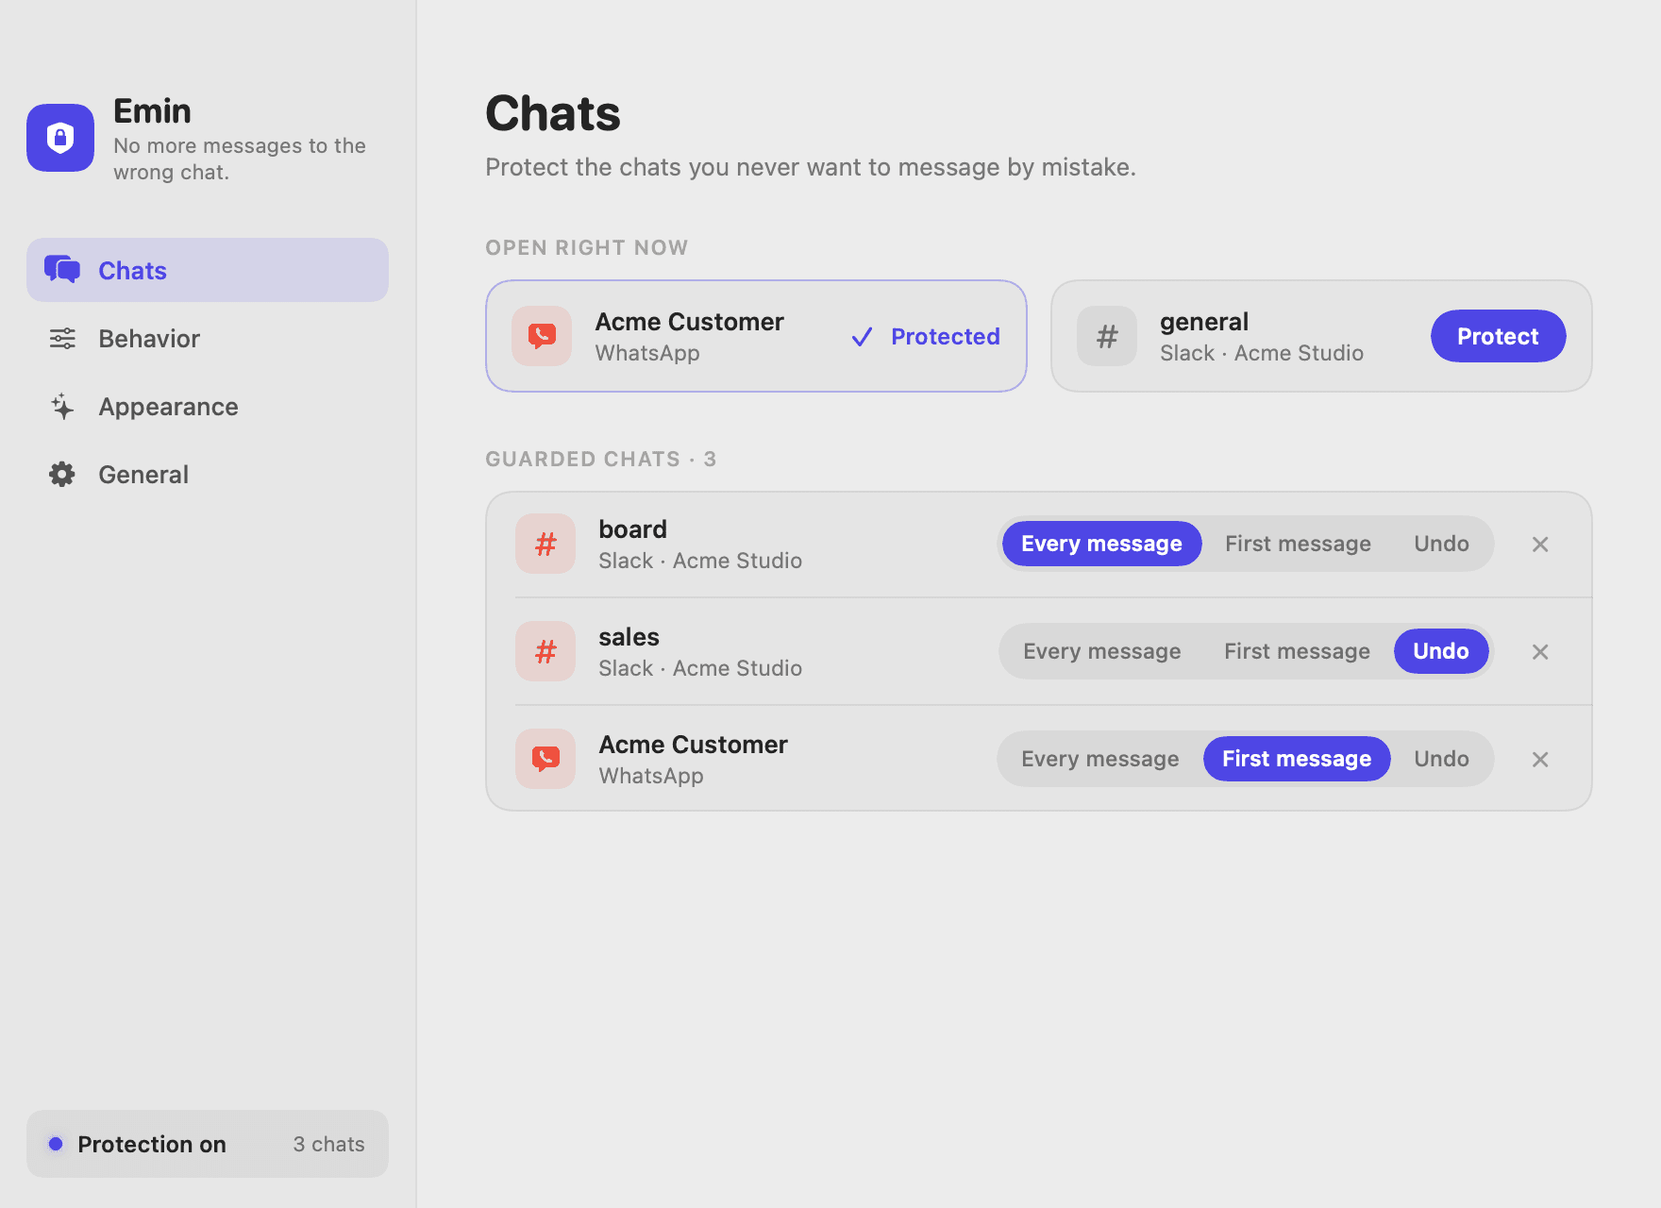Click the General gear icon
The image size is (1661, 1208).
[x=62, y=474]
